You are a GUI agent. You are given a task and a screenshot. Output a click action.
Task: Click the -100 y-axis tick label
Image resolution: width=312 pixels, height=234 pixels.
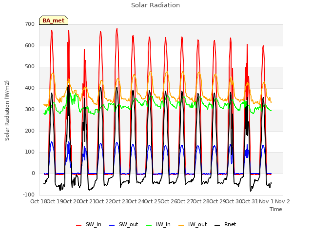29,195
